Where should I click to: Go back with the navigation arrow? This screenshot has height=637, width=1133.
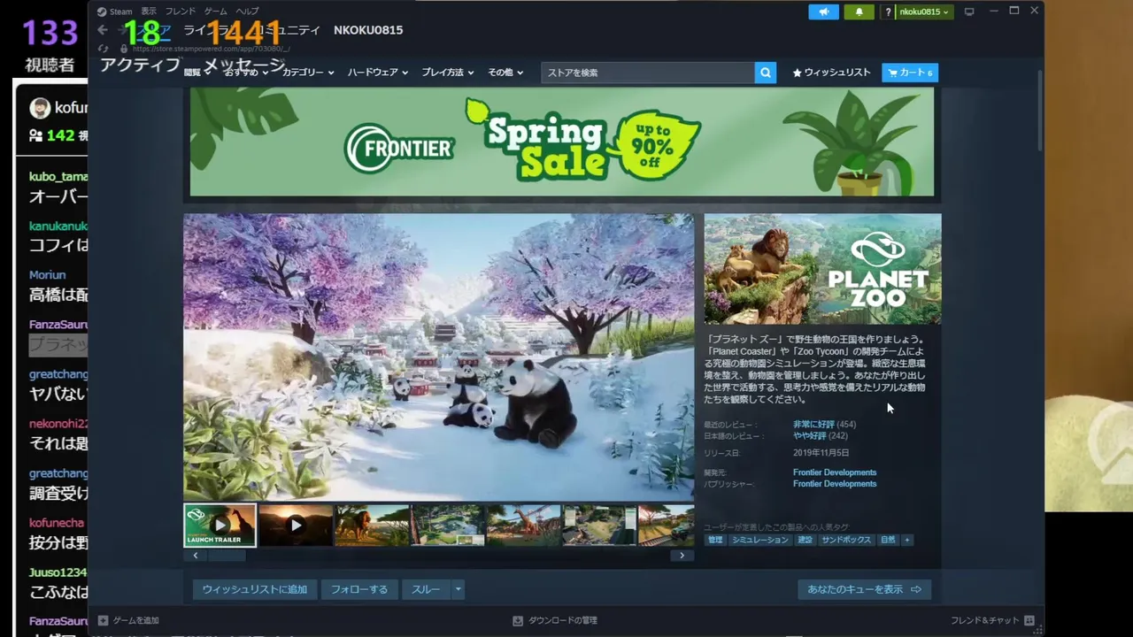click(x=103, y=30)
